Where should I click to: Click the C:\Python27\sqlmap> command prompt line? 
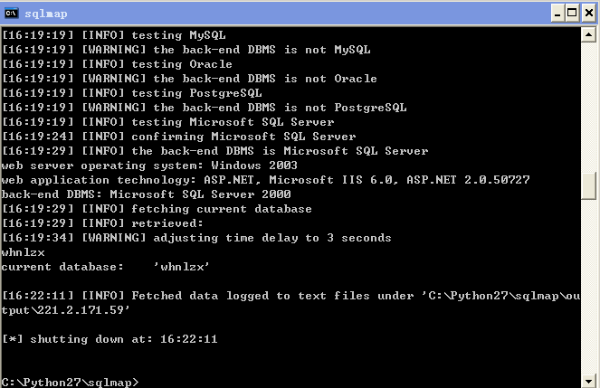tap(70, 383)
